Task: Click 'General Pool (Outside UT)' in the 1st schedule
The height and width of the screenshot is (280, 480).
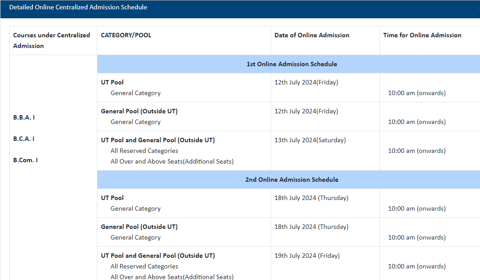Action: point(139,111)
